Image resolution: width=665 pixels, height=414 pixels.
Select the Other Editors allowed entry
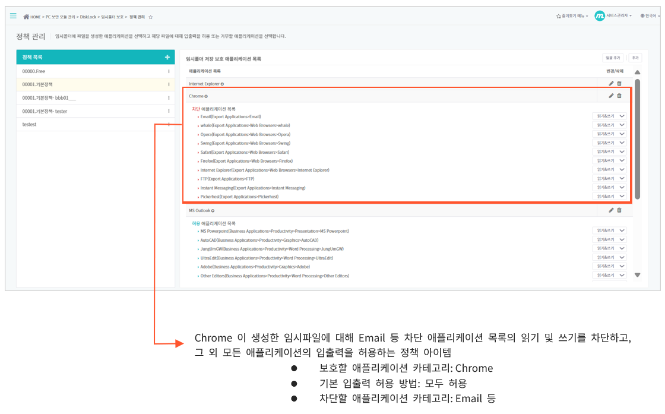pos(275,276)
